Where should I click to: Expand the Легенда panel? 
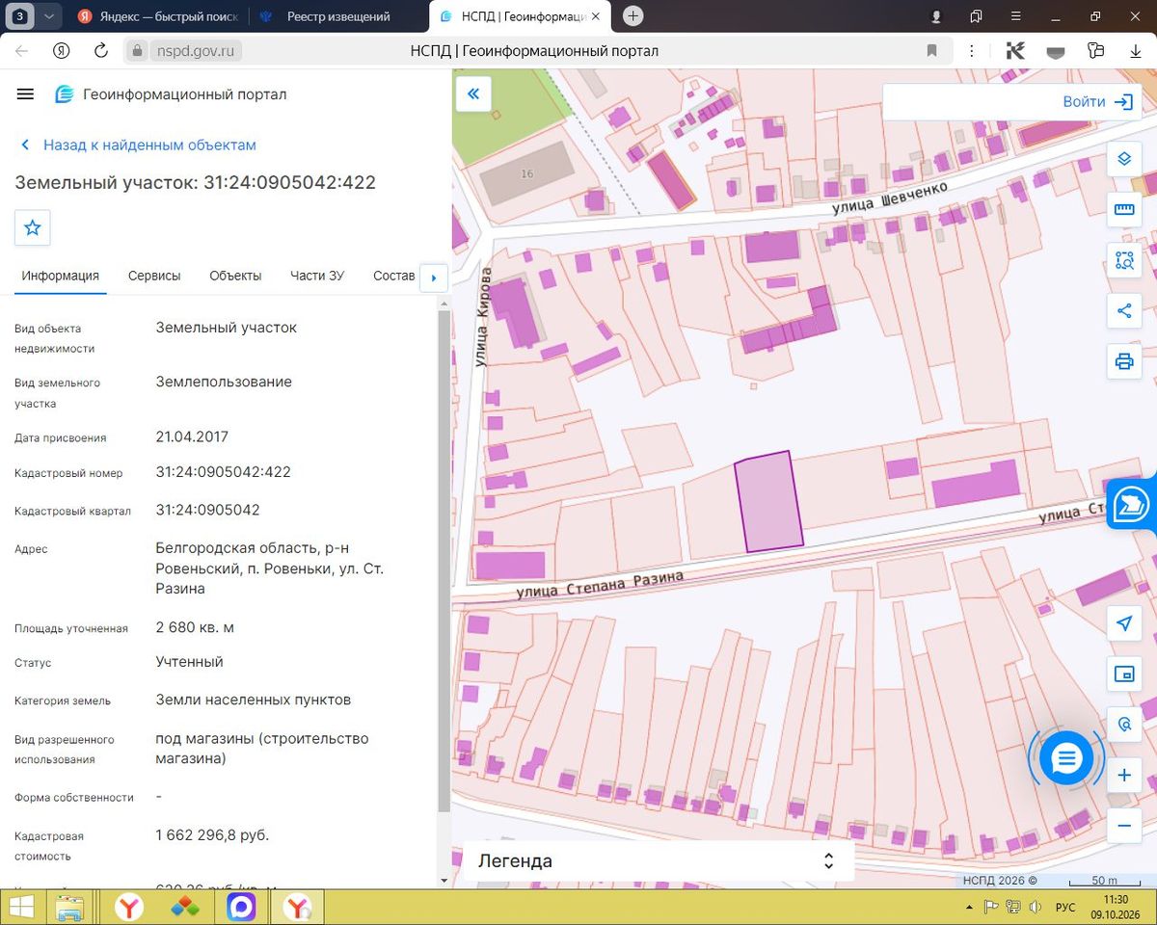coord(659,860)
